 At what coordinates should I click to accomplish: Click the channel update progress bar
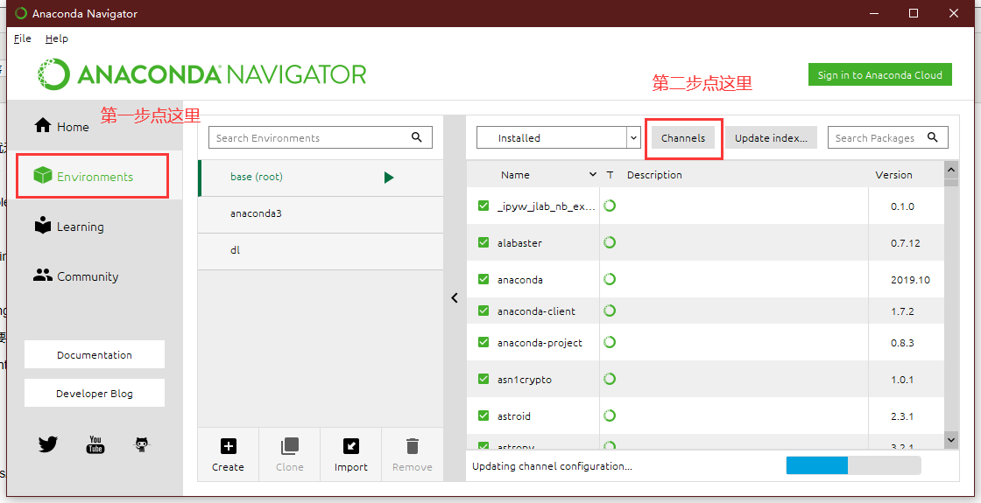tap(853, 465)
